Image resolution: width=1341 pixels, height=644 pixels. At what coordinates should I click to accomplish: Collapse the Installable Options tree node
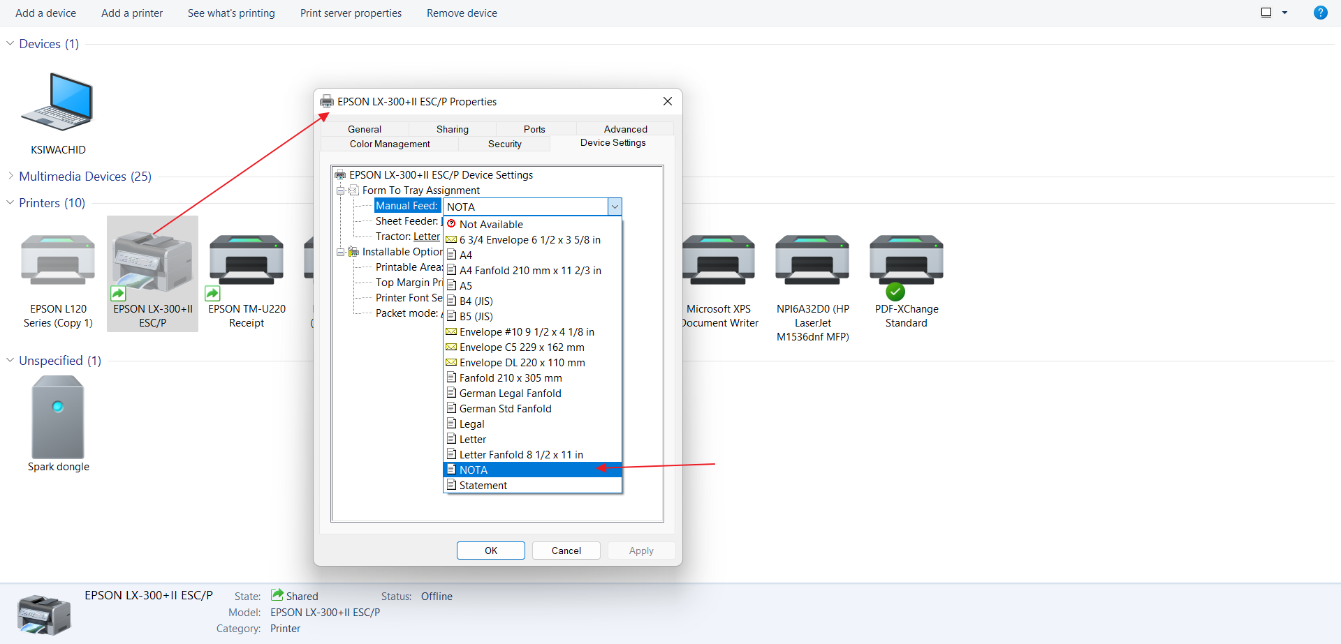point(341,252)
